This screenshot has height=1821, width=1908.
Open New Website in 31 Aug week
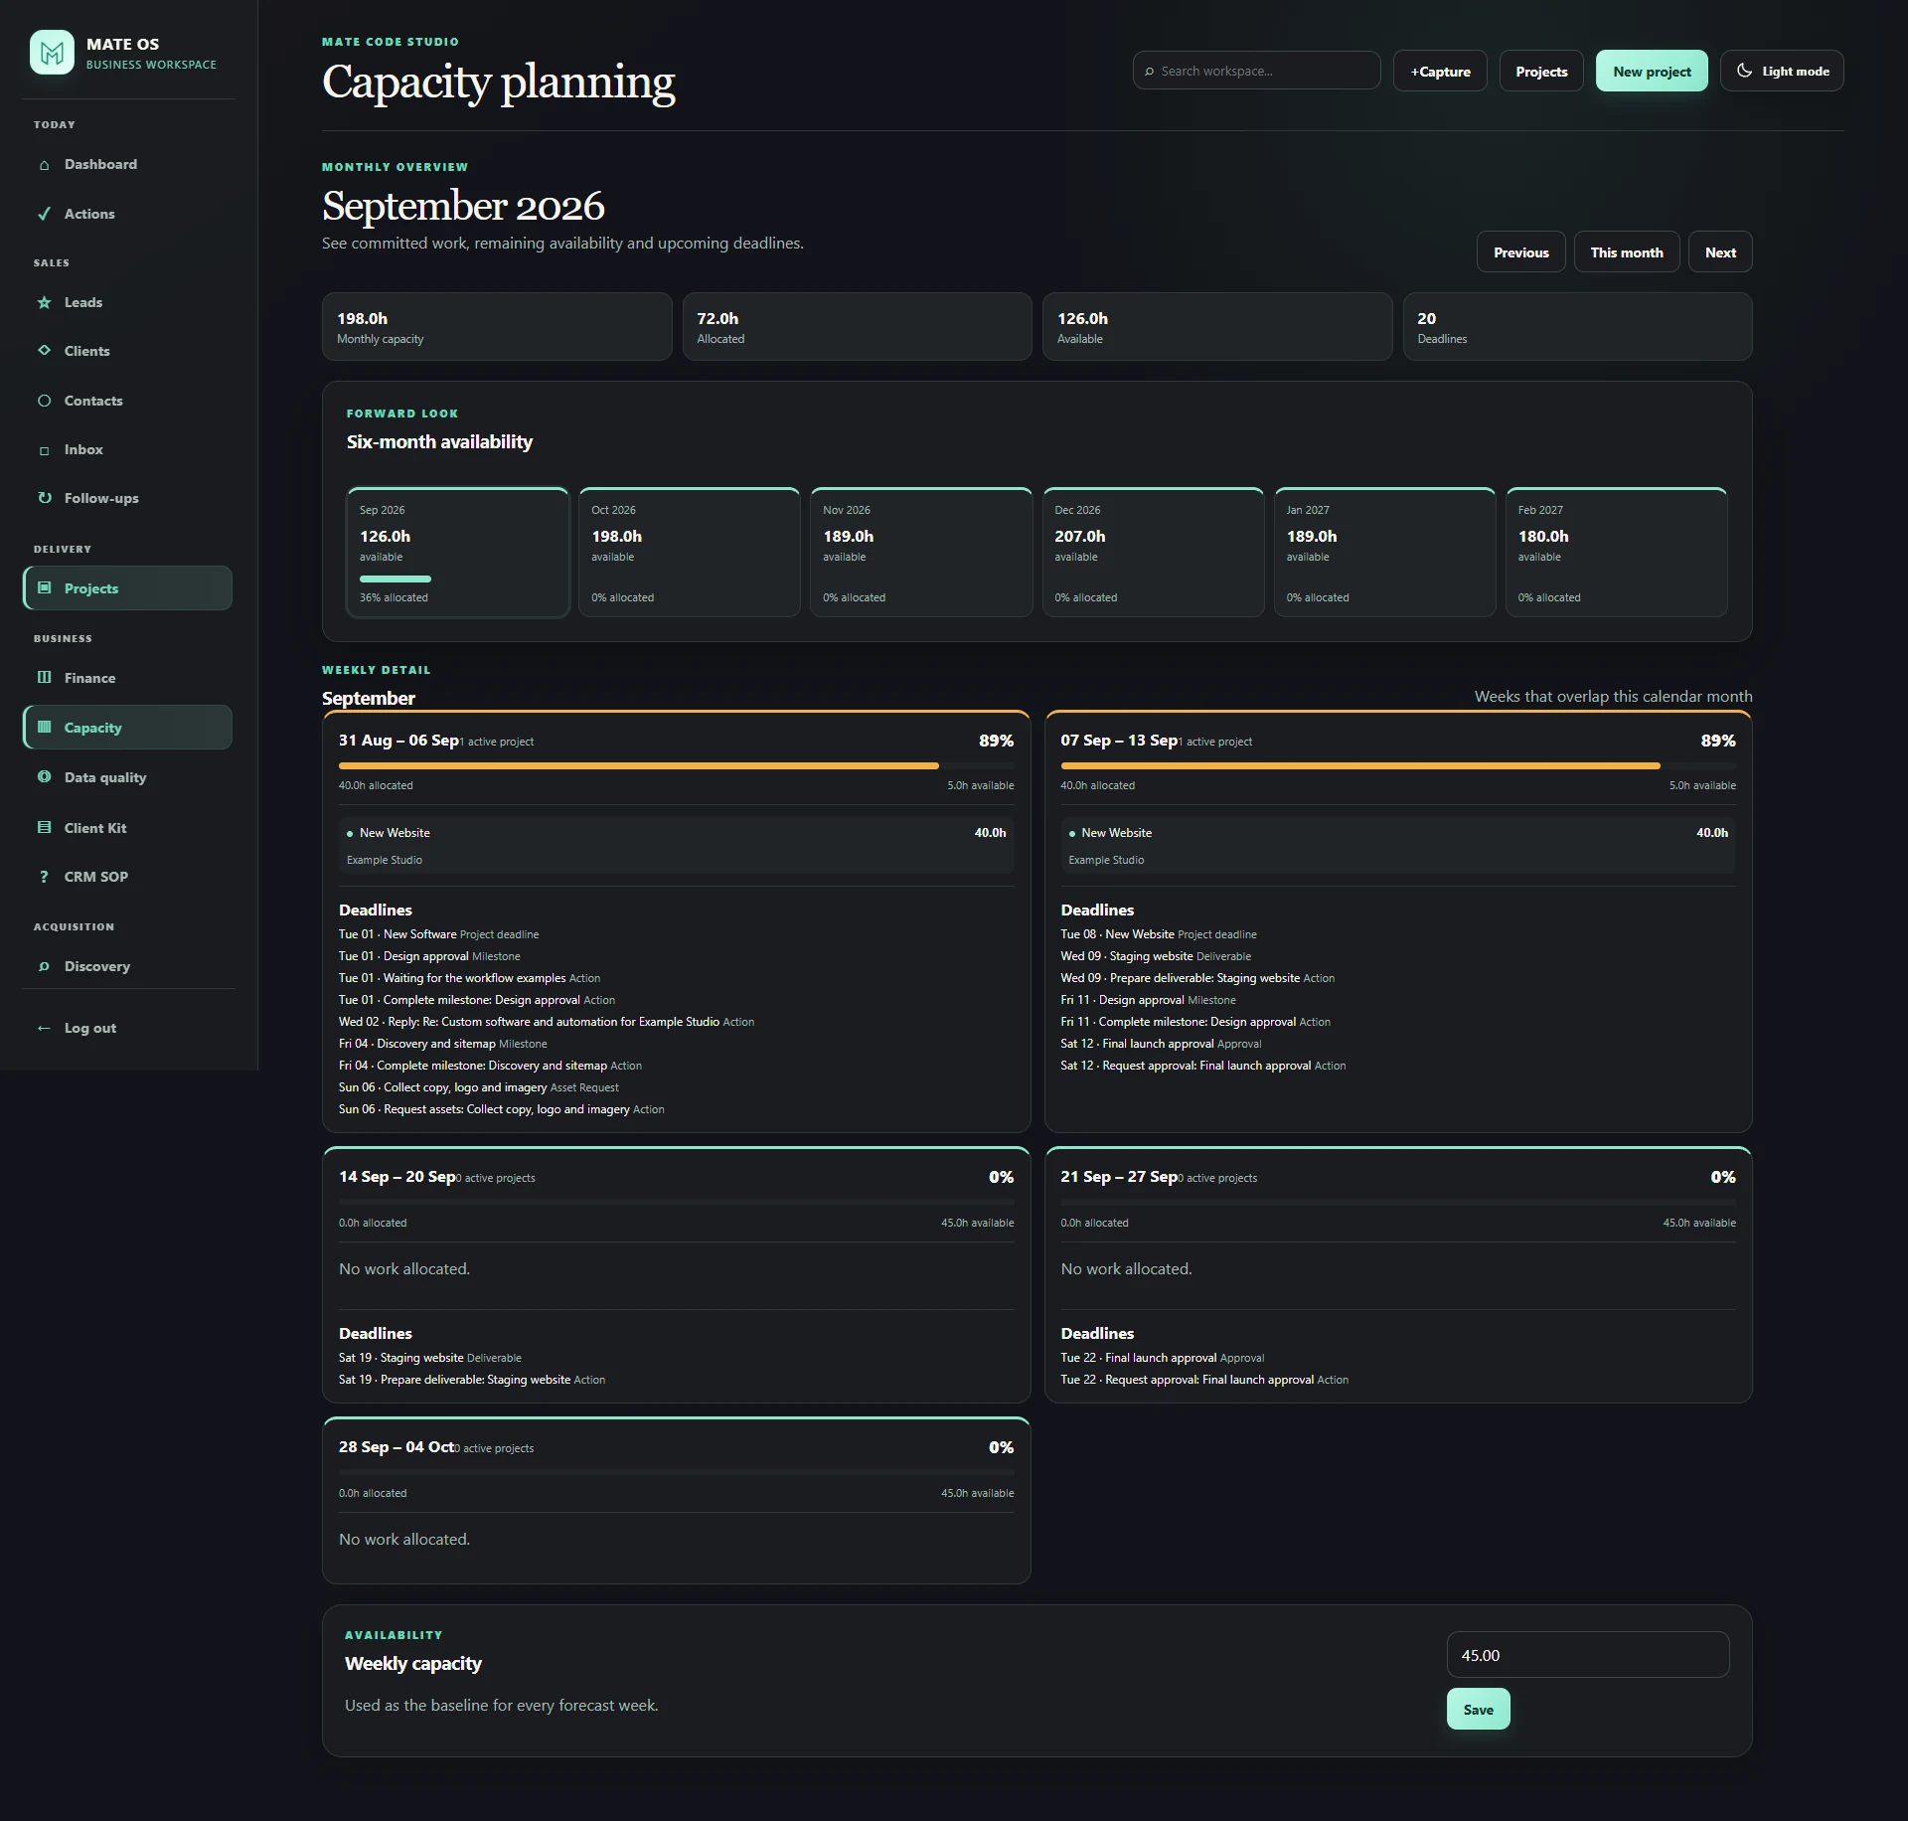676,845
